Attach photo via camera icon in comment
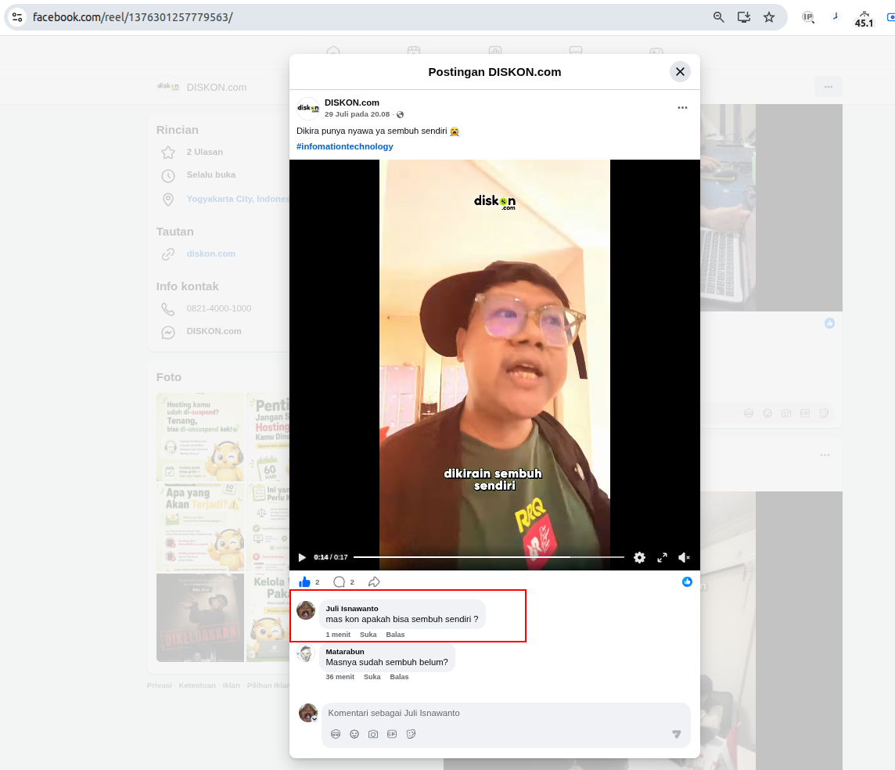This screenshot has width=895, height=770. 373,734
